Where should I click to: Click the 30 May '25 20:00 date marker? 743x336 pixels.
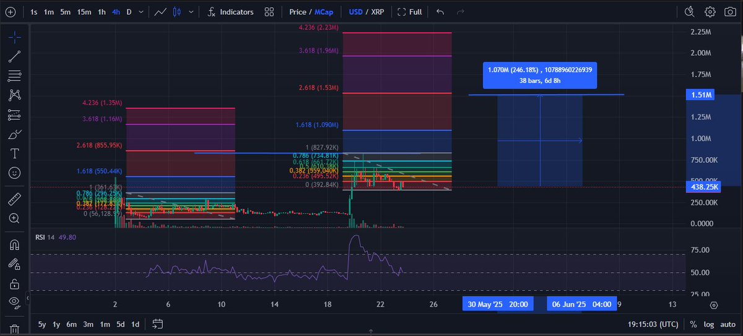click(498, 304)
